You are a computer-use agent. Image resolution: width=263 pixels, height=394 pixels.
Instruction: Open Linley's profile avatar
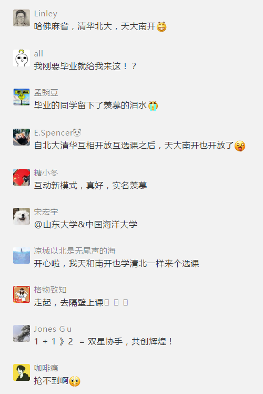[22, 18]
